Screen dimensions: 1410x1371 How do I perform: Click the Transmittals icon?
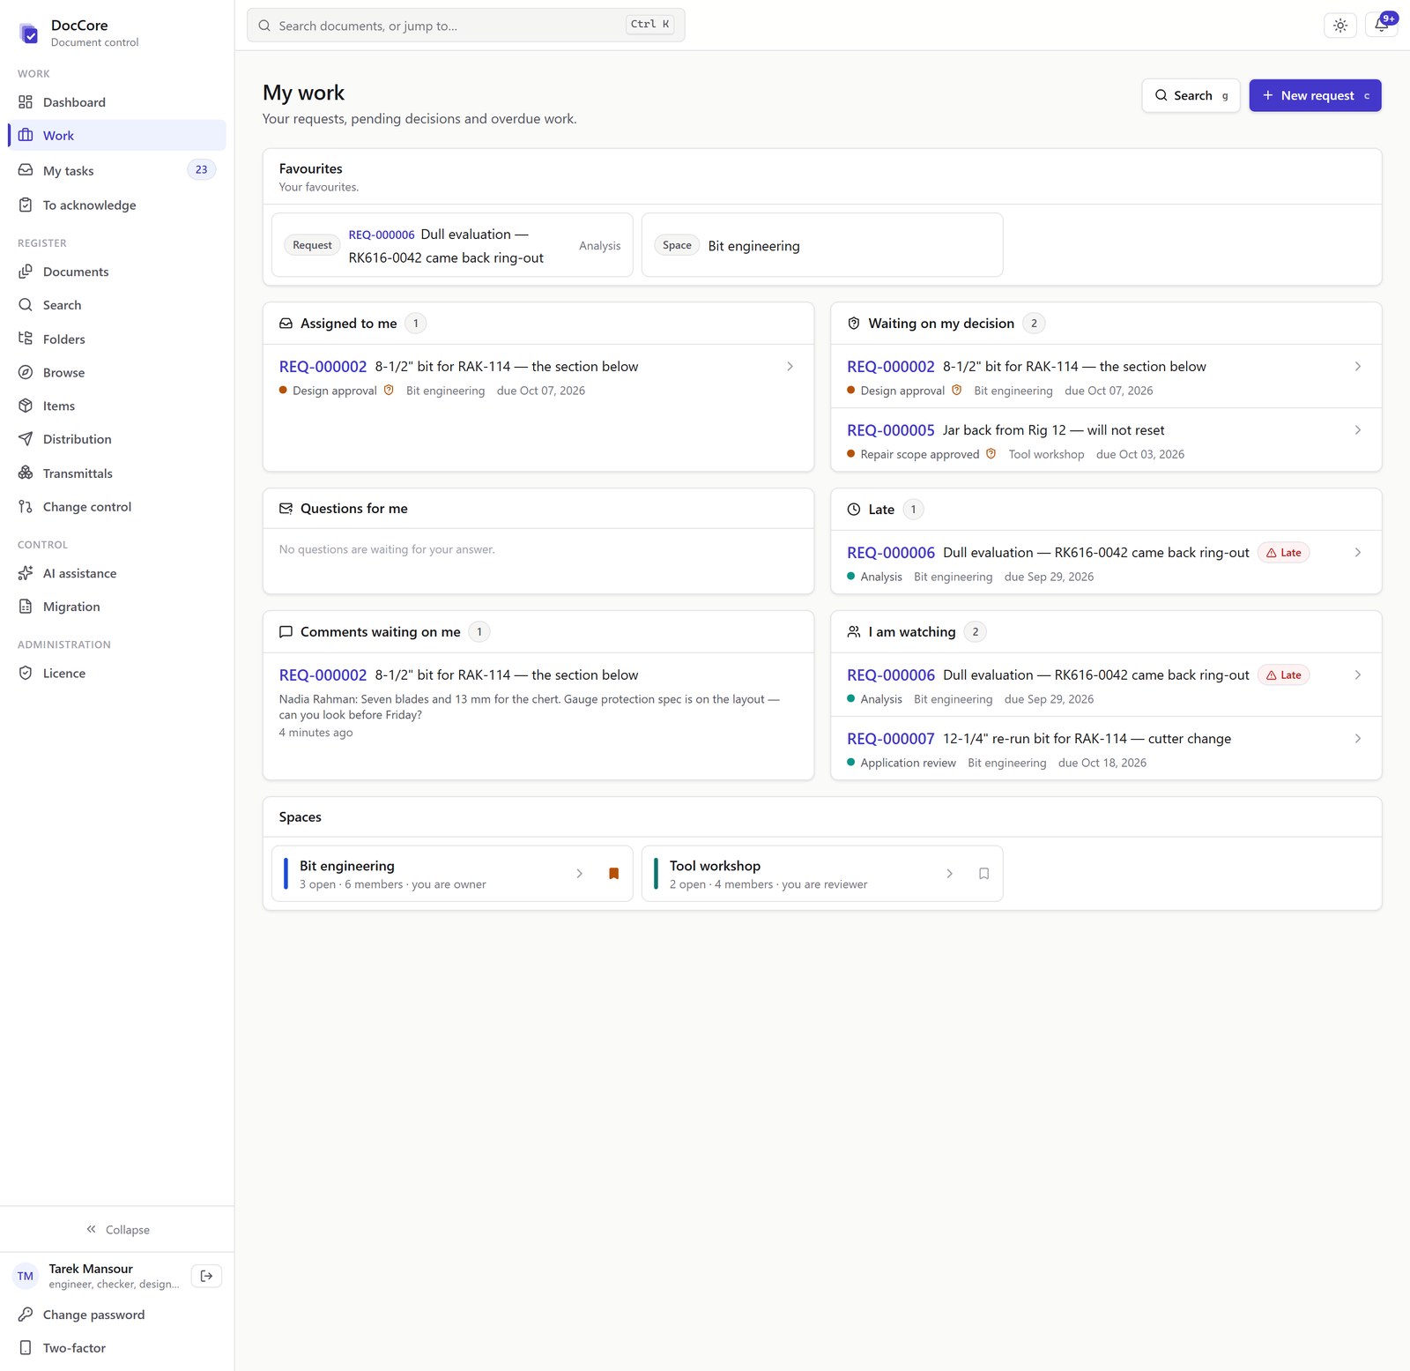tap(26, 473)
